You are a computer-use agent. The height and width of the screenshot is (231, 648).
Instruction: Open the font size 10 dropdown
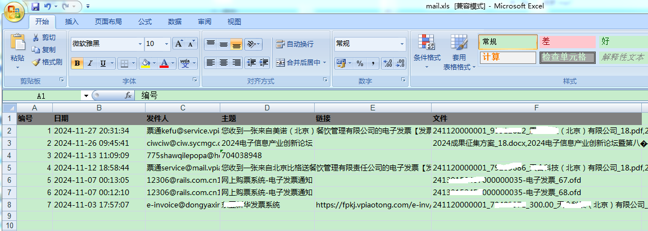tap(167, 44)
